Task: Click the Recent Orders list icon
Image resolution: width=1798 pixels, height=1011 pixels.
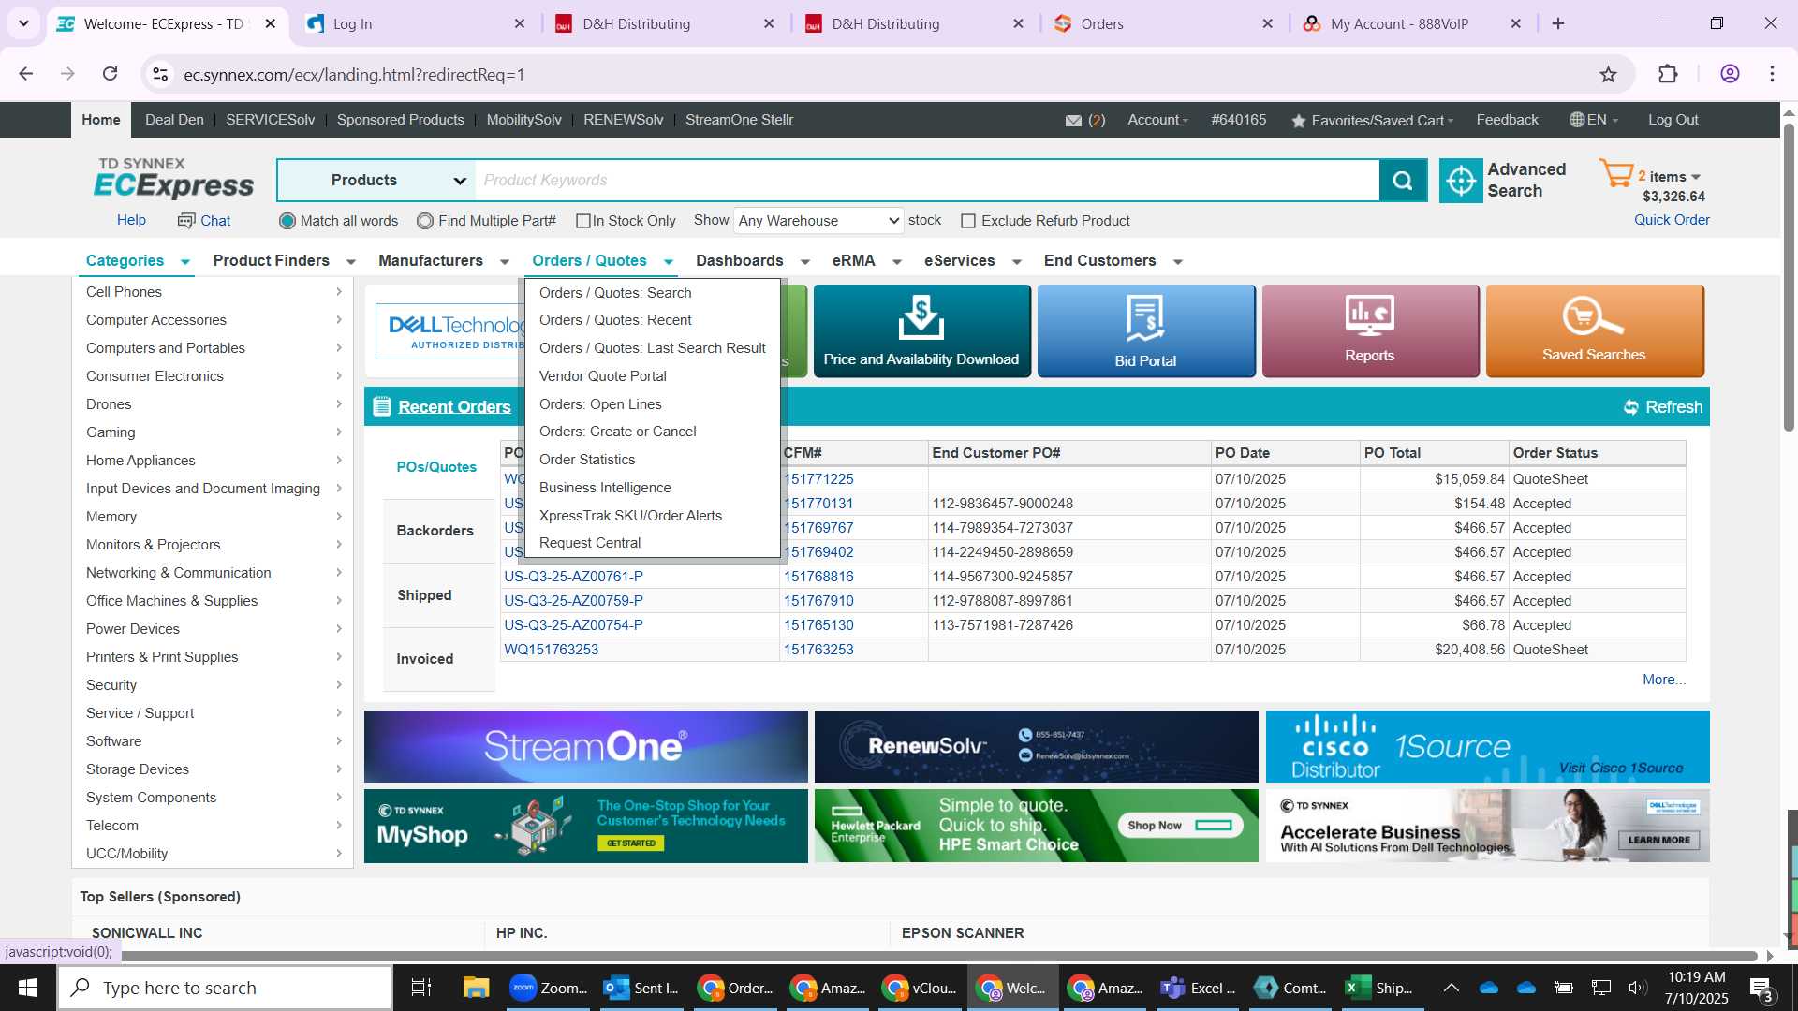Action: (x=381, y=406)
